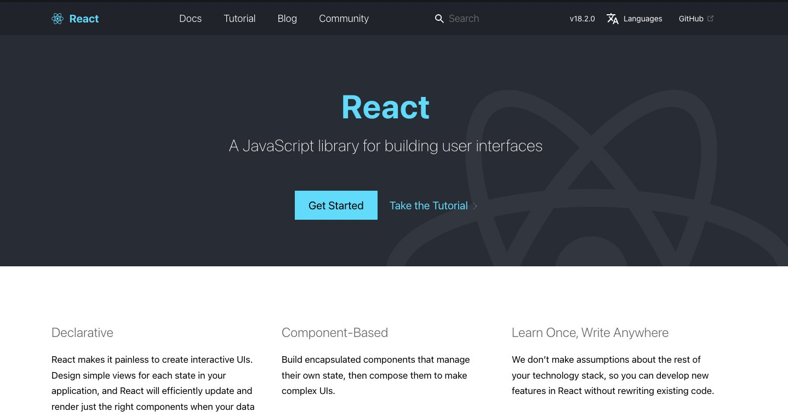Open the Tutorial navigation item
This screenshot has width=788, height=417.
click(x=239, y=19)
